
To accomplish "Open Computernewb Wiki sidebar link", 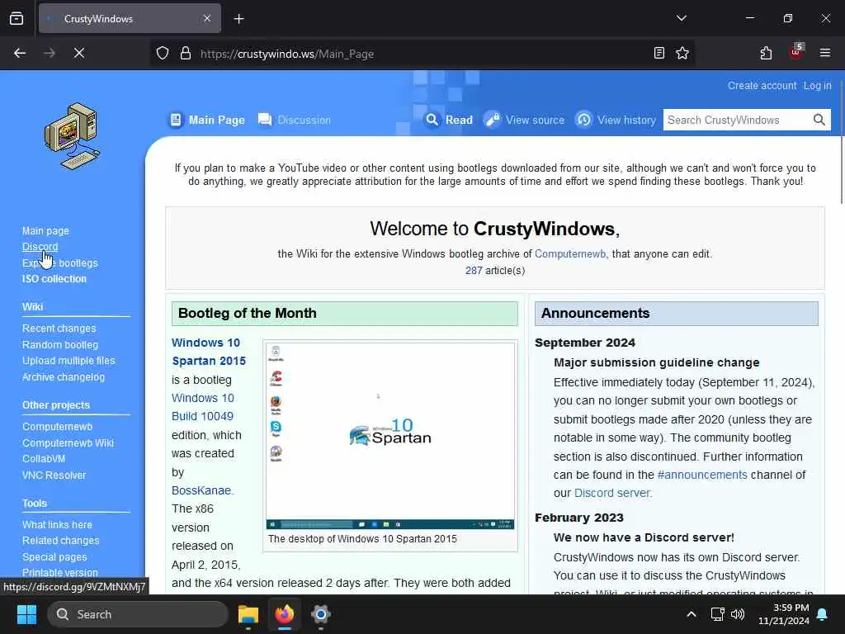I will point(68,442).
